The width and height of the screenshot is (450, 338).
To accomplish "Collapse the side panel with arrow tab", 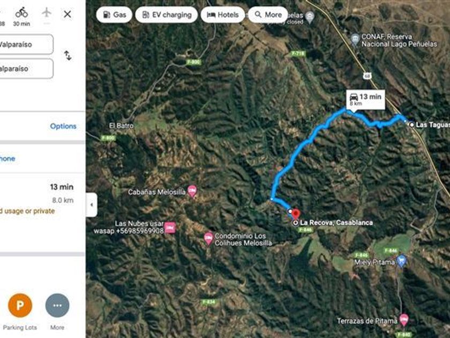I will click(x=92, y=204).
